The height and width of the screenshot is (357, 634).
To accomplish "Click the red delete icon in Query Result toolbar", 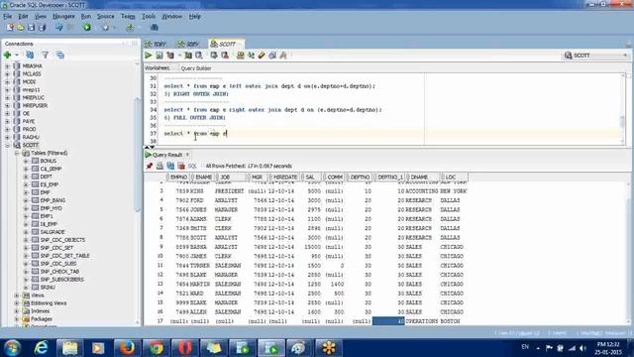I will (x=181, y=166).
